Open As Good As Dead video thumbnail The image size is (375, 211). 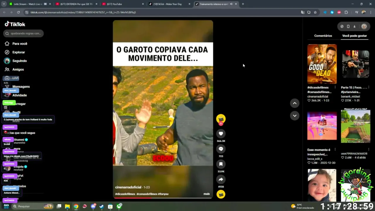click(x=322, y=64)
